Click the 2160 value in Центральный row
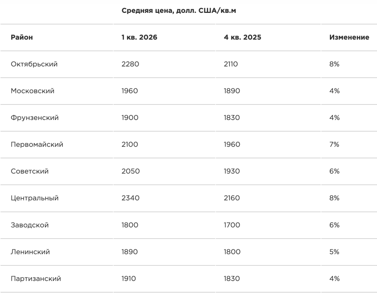Screen dimensions: 377x293 click(x=232, y=198)
